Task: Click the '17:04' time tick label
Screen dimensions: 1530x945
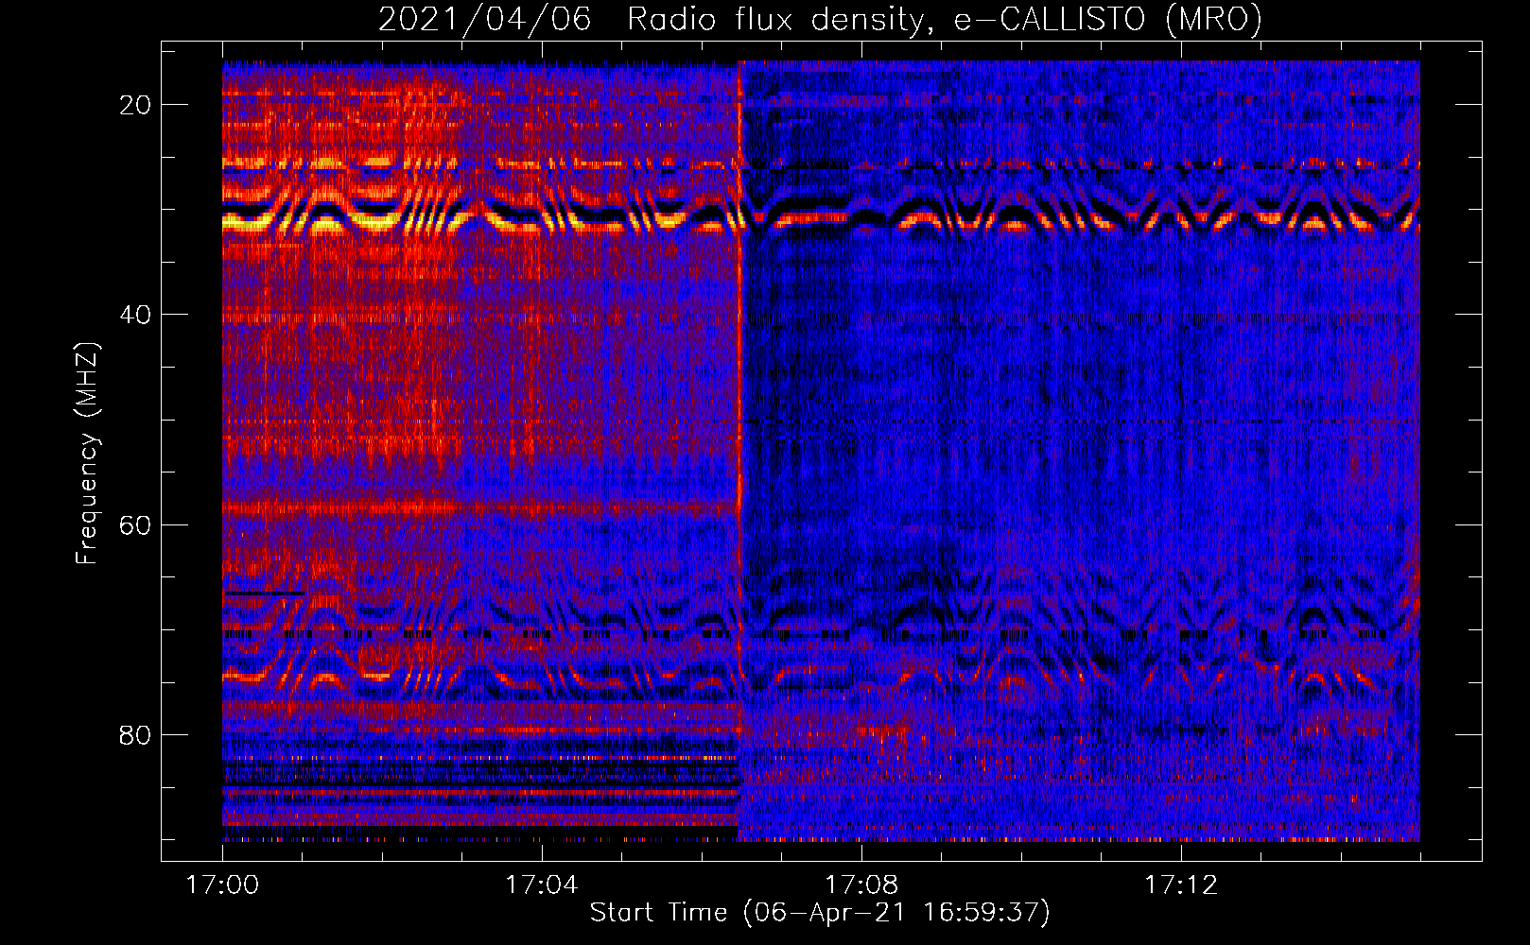Action: pyautogui.click(x=542, y=885)
